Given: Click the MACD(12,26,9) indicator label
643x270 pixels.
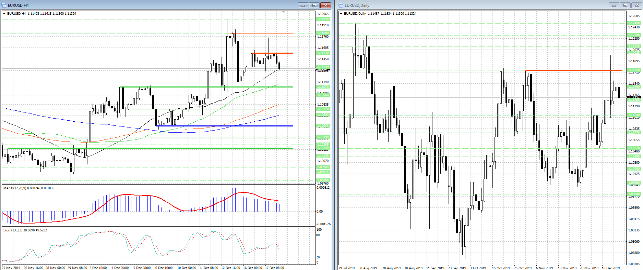Looking at the screenshot, I should point(29,188).
